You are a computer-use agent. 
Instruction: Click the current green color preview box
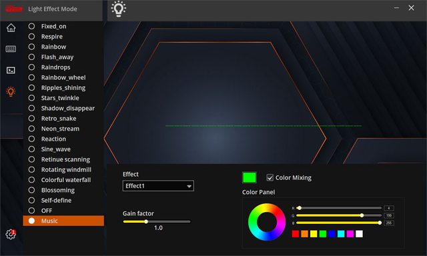[249, 177]
